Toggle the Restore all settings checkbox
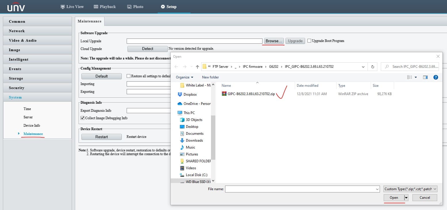The image size is (447, 210). (x=128, y=76)
